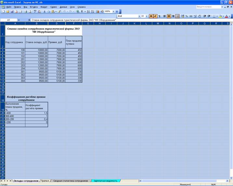The height and width of the screenshot is (186, 233).
Task: Click the horizontal scrollbar right arrow
Action: pyautogui.click(x=227, y=181)
